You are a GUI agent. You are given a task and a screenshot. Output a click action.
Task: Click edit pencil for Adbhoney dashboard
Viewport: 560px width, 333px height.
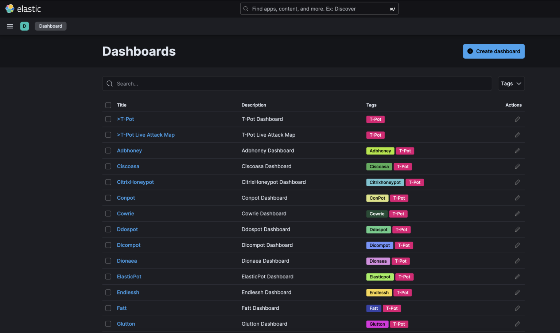517,151
